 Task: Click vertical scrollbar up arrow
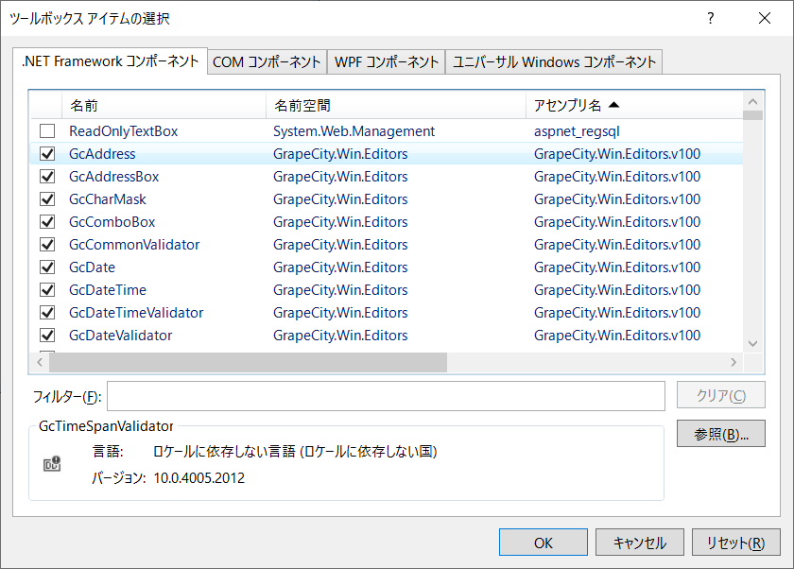pyautogui.click(x=753, y=102)
